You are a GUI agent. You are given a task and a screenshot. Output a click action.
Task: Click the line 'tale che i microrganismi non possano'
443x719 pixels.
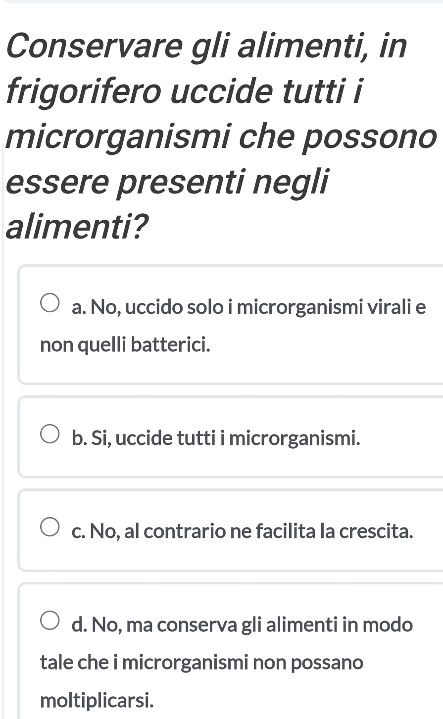click(201, 662)
